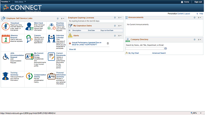Click the Training Summary title link

14,74
